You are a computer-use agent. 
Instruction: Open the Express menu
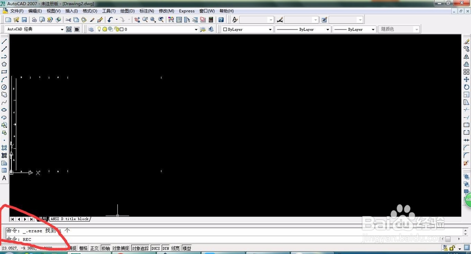click(187, 11)
